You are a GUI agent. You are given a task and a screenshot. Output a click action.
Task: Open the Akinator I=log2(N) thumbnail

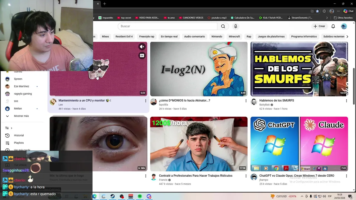pyautogui.click(x=199, y=69)
